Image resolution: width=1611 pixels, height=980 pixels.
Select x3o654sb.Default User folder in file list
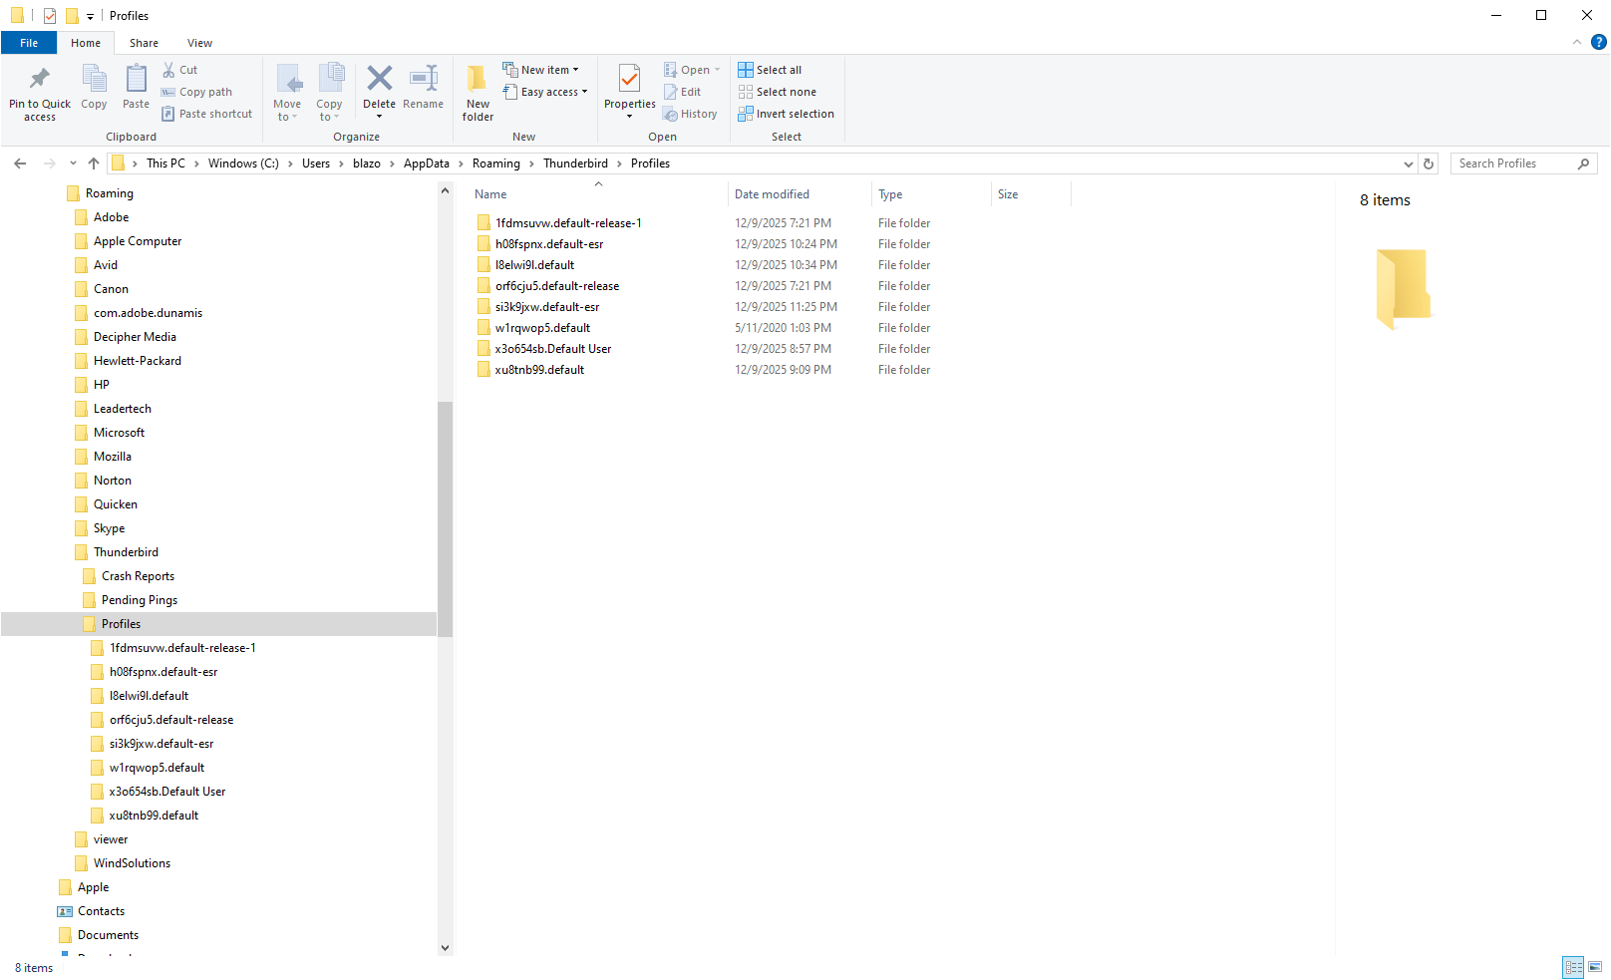(553, 349)
